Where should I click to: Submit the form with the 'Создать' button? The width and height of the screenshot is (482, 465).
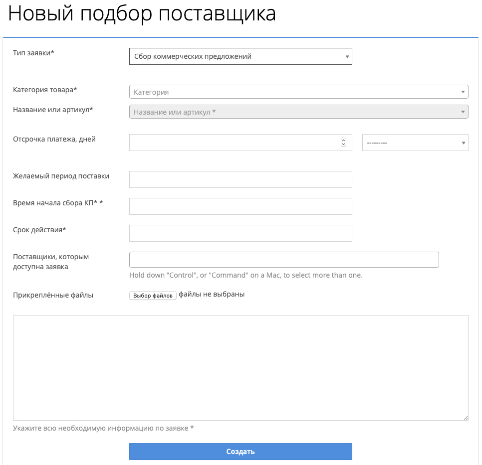point(240,452)
